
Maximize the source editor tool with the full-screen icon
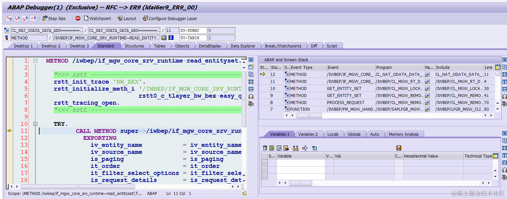point(251,82)
